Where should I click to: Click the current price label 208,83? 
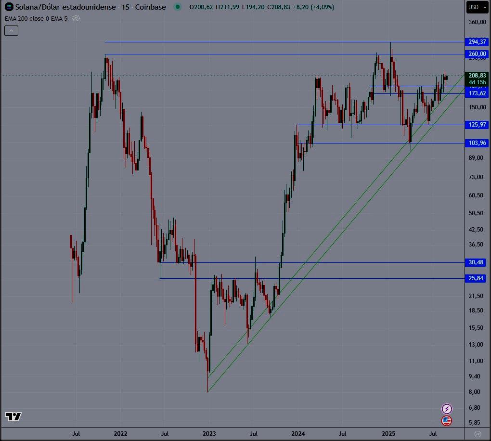pyautogui.click(x=477, y=75)
